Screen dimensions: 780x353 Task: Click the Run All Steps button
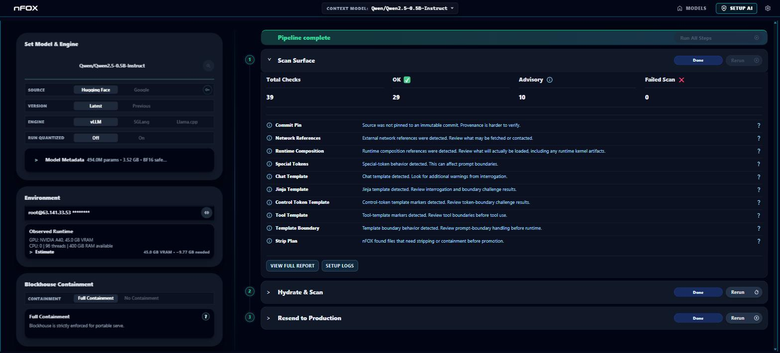pyautogui.click(x=718, y=38)
